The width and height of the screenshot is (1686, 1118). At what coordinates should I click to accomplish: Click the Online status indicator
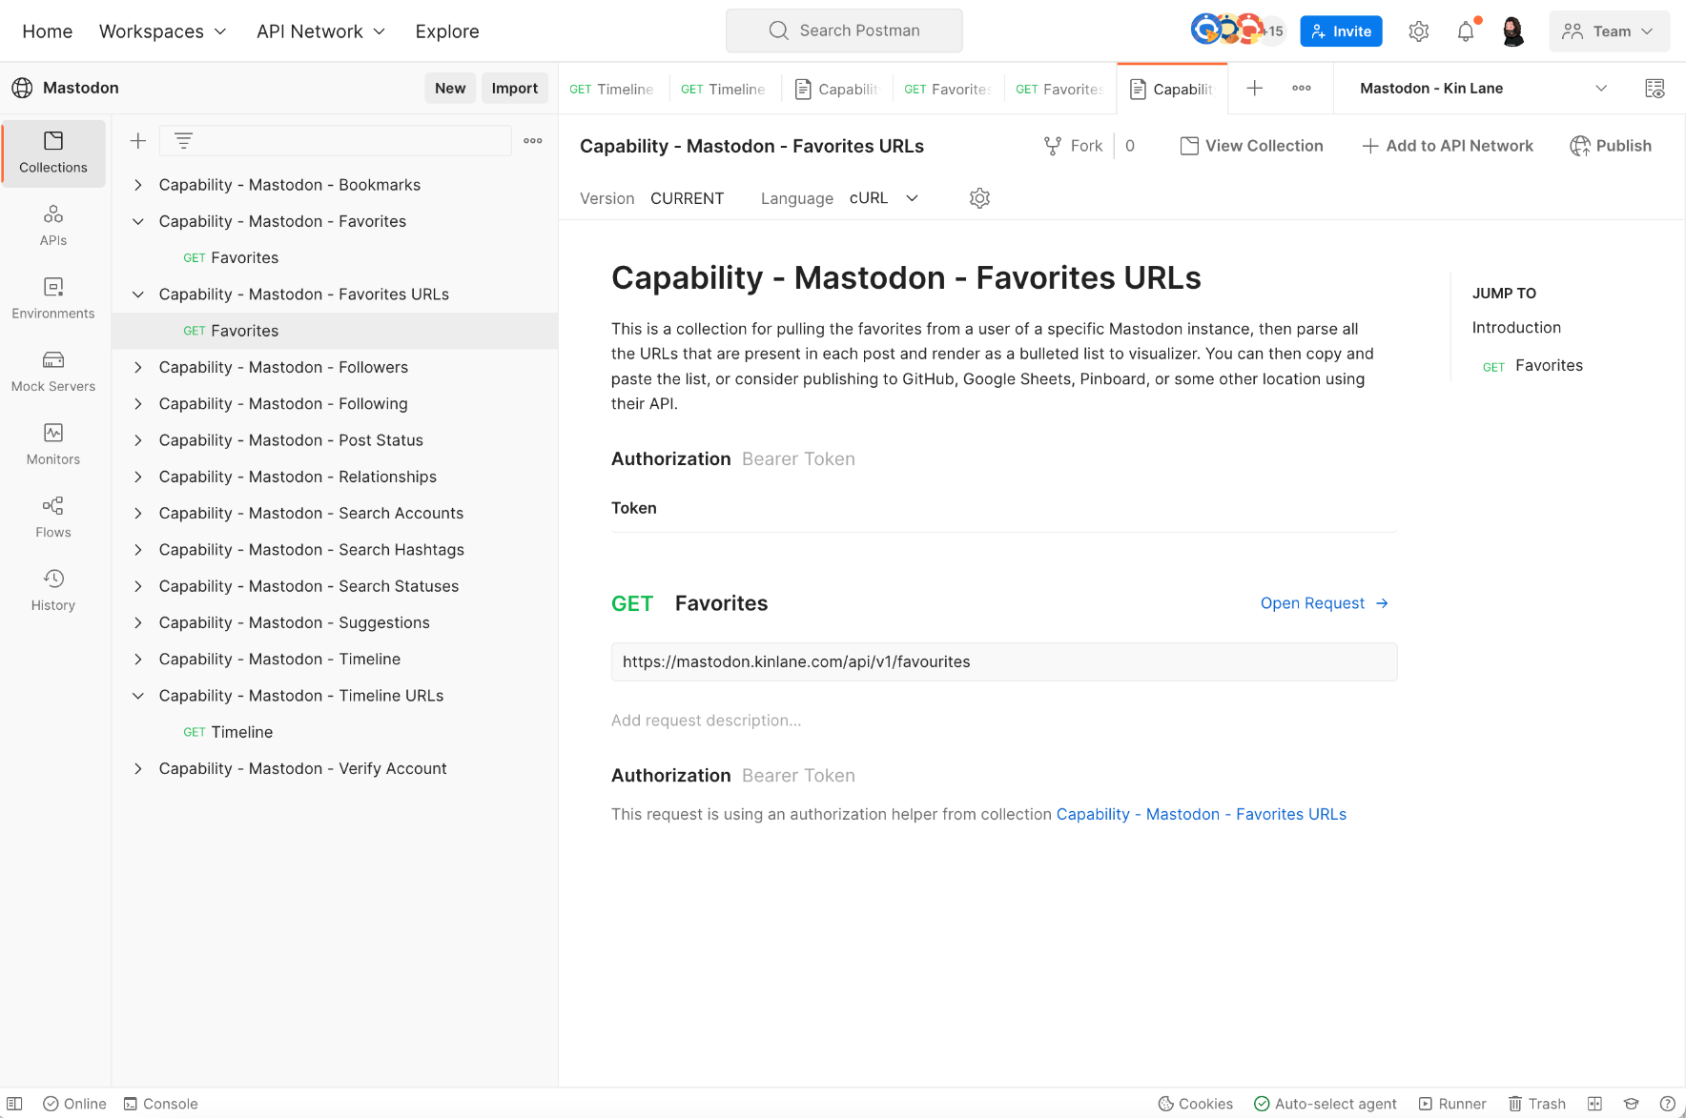point(74,1104)
